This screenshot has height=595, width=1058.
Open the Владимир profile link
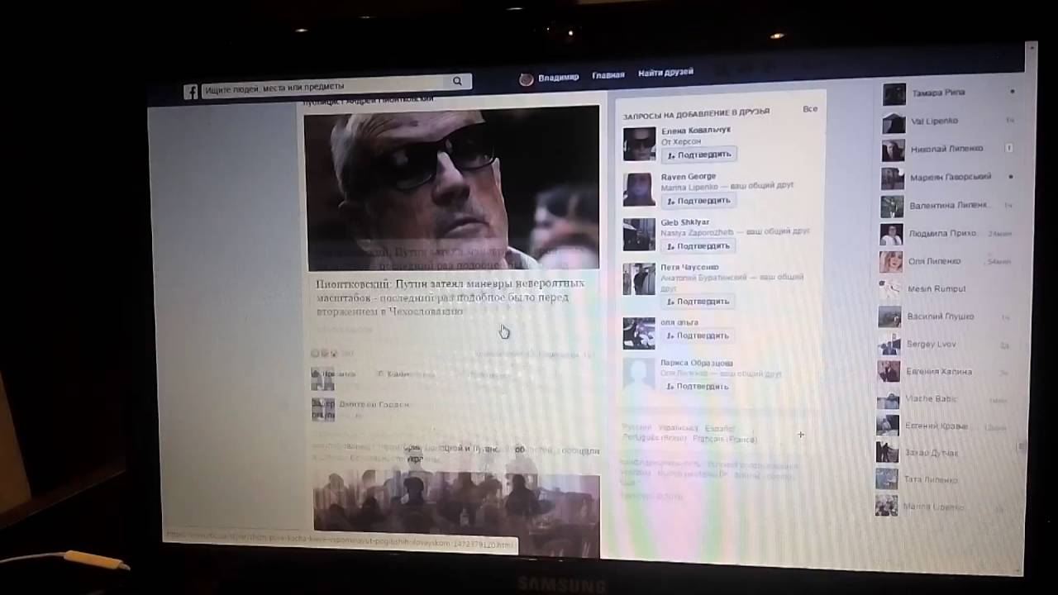[559, 77]
